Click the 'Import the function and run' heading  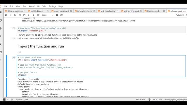[41, 46]
